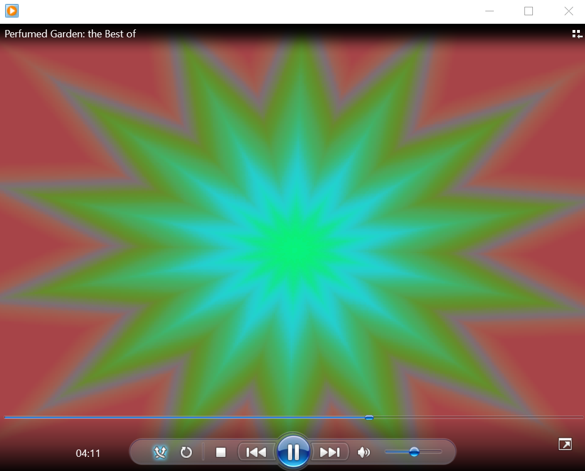Adjust the volume slider handle
Screen dimensions: 585x471
coord(414,452)
